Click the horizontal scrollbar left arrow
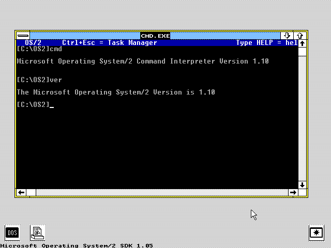331x248 pixels. (21, 192)
